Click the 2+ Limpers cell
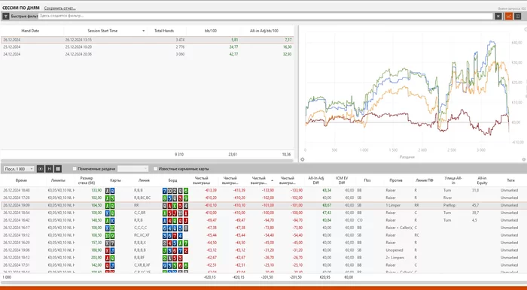Viewport: 527px width, 290px height. pos(395,258)
